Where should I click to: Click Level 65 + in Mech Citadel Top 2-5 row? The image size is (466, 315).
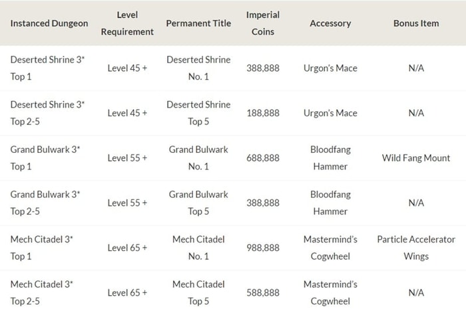click(x=127, y=293)
